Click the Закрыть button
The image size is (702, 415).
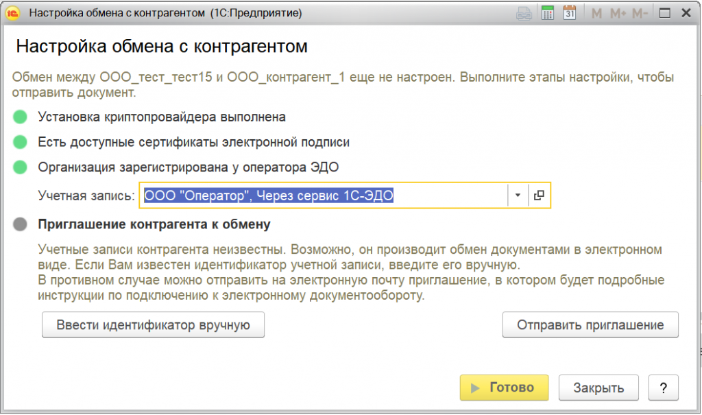[598, 388]
